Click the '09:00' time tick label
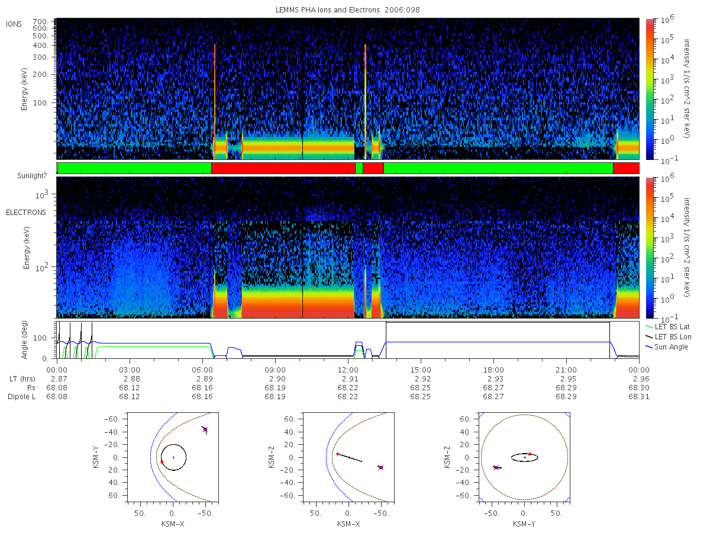710x533 pixels. [x=276, y=370]
